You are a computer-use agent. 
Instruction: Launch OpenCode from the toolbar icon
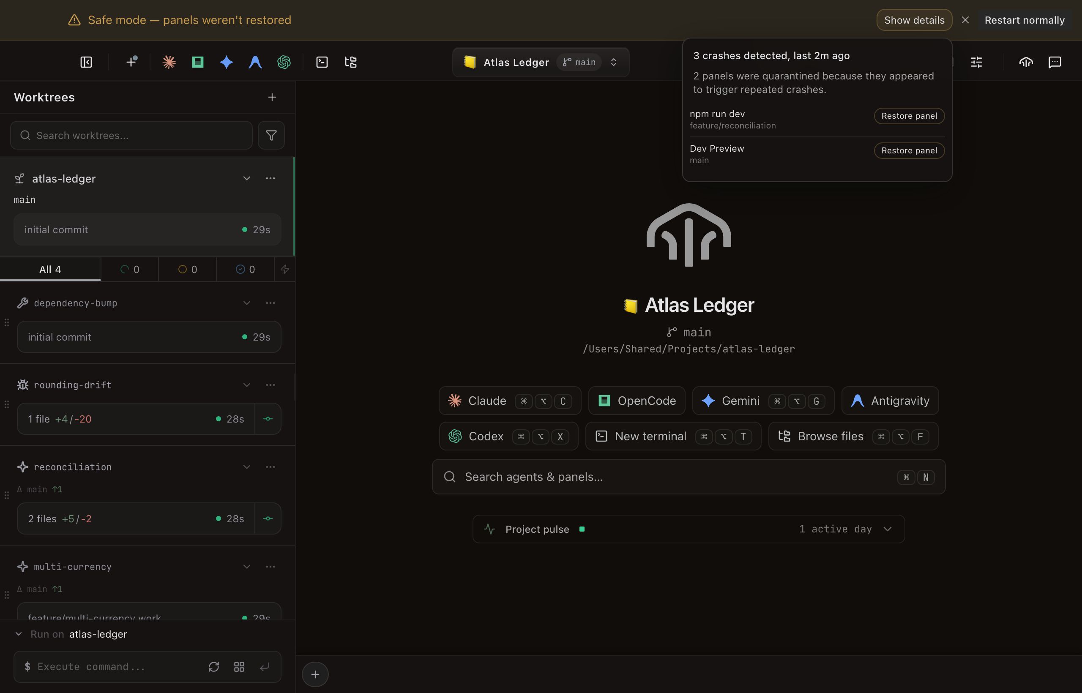[197, 62]
